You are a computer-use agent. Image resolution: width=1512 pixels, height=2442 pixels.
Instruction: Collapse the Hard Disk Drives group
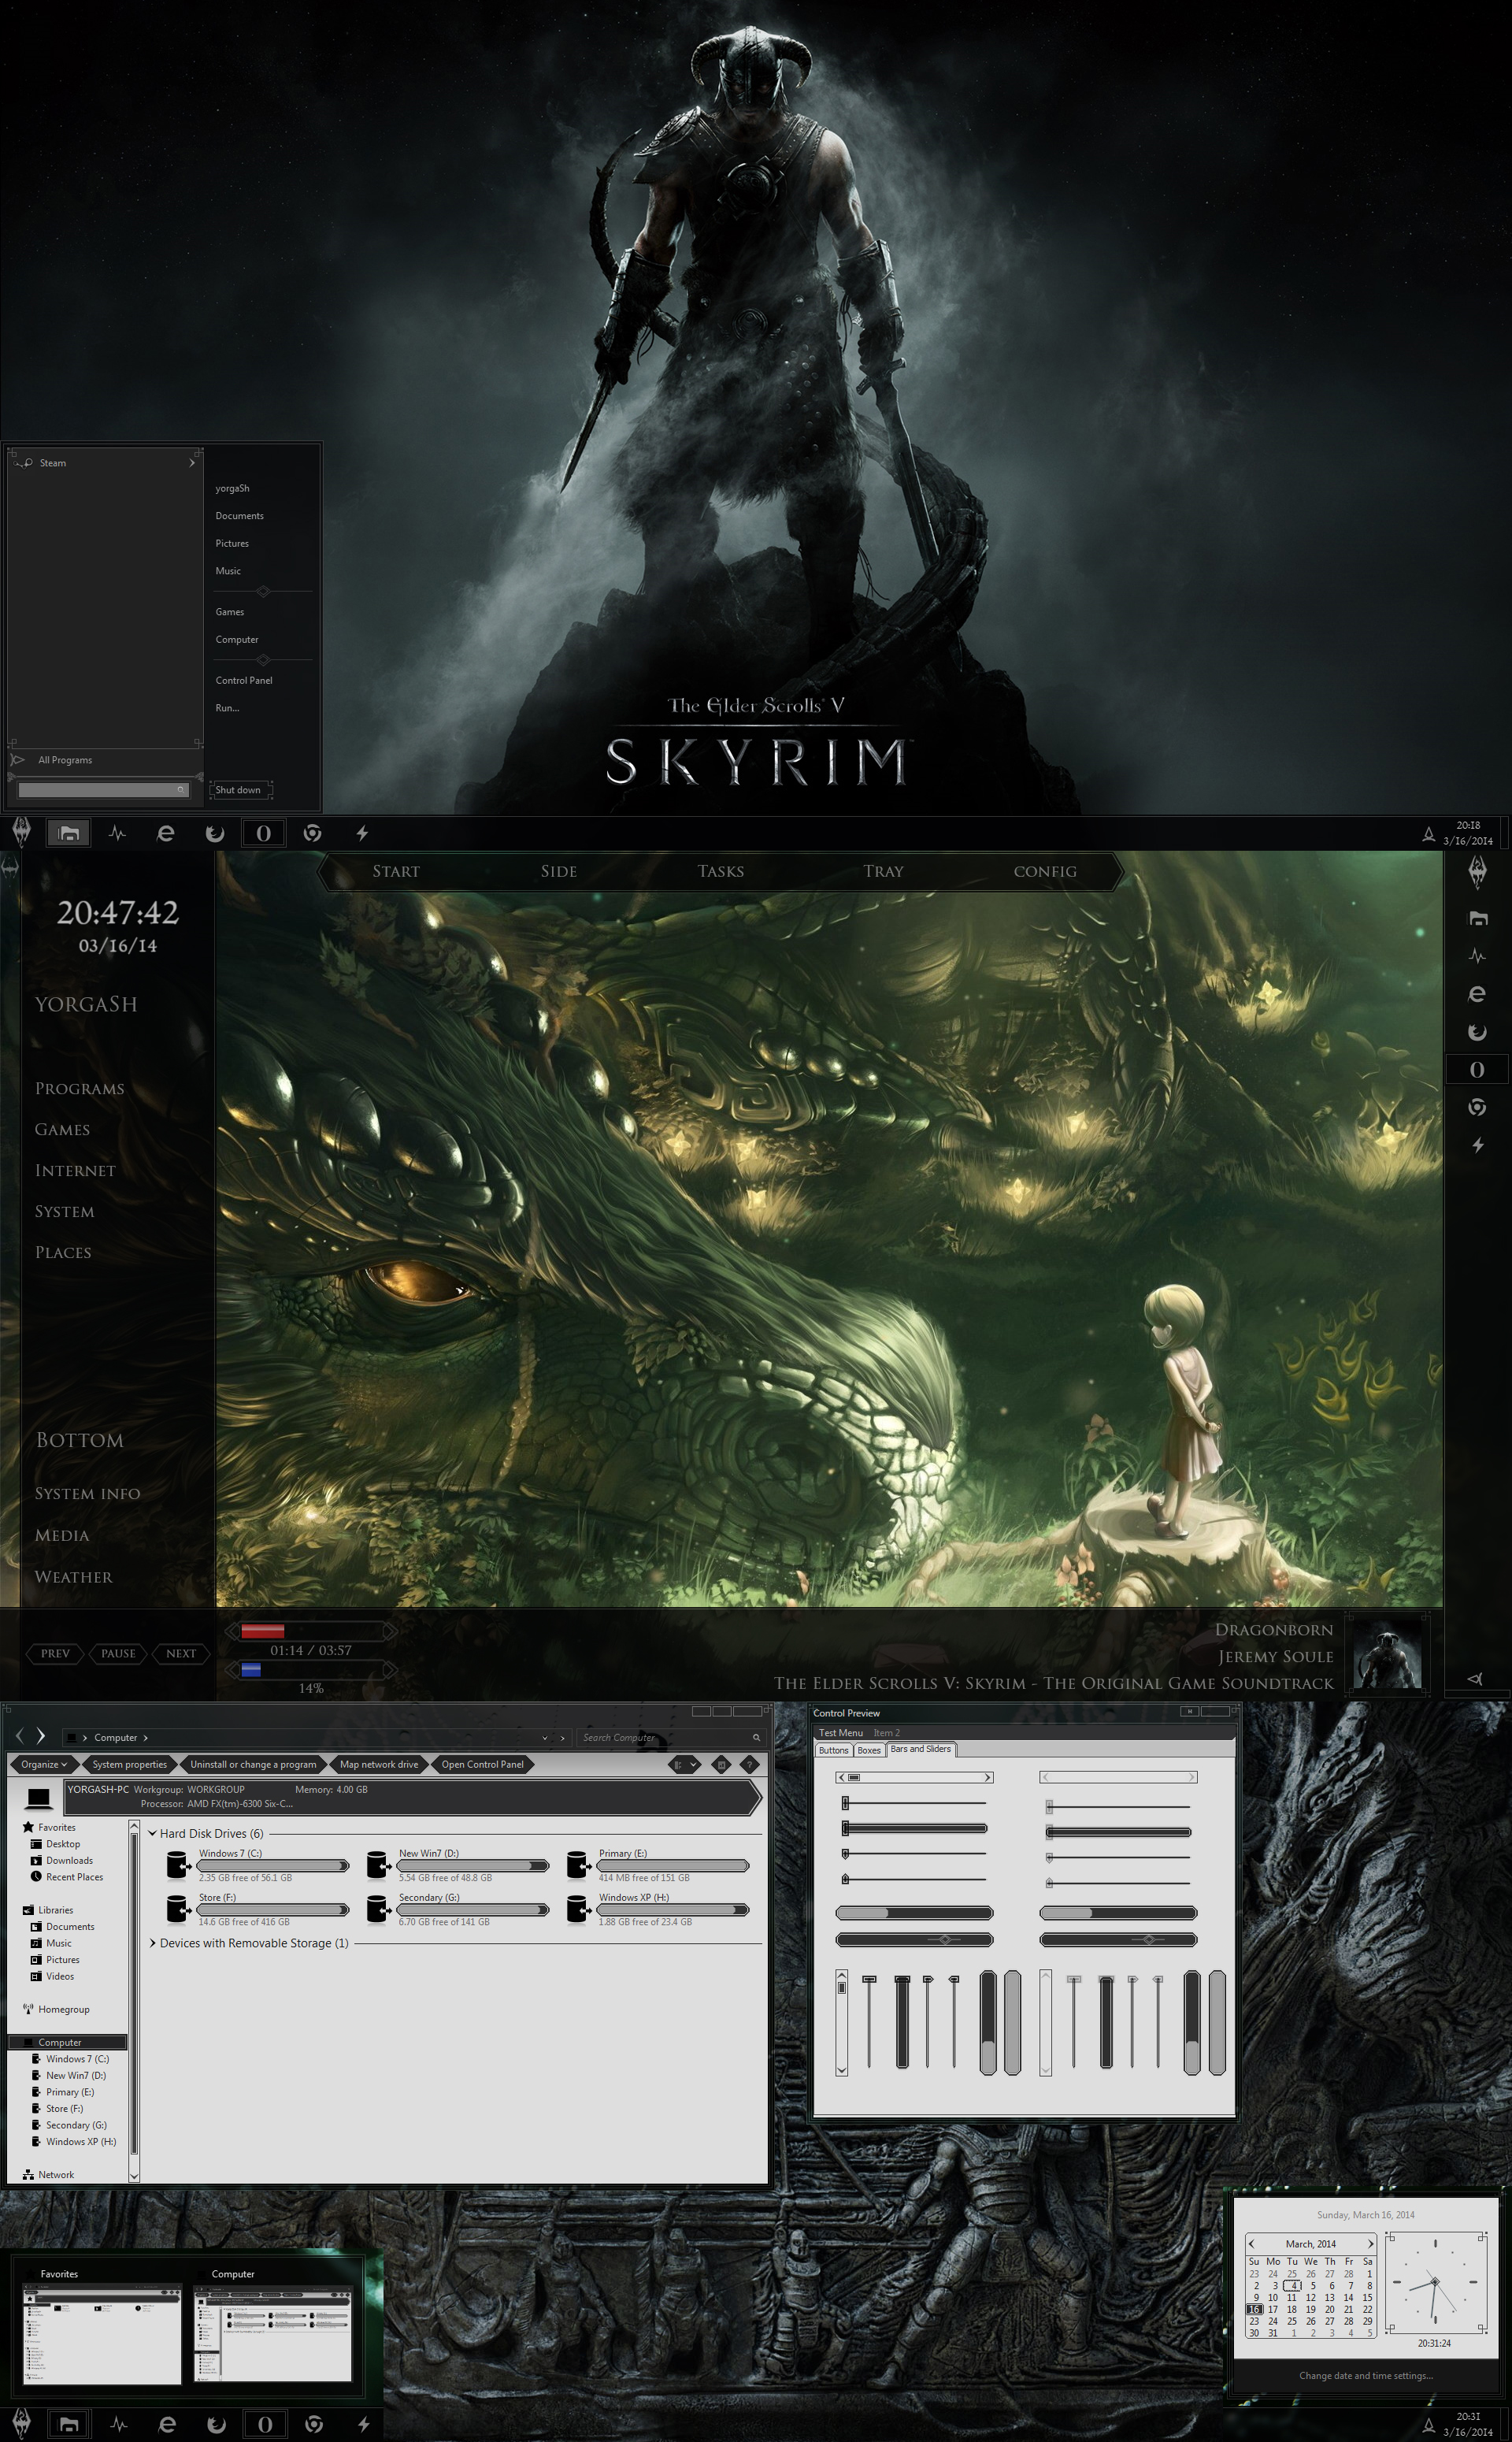[153, 1833]
